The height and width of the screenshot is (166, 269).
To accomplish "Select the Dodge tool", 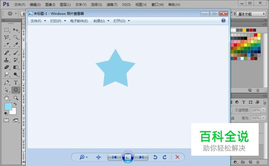I will coord(16,75).
